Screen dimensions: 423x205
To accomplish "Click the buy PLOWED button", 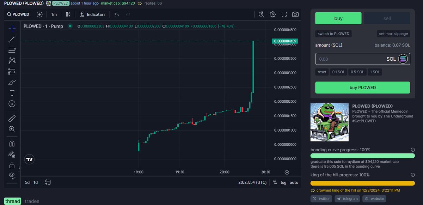I will pos(362,88).
